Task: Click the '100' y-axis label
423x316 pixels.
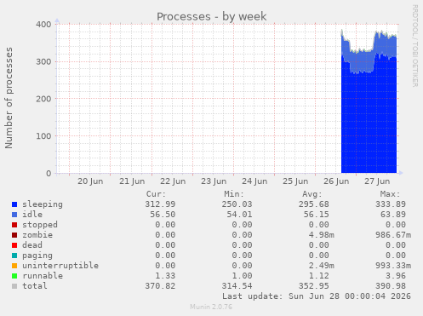Action: tap(43, 136)
